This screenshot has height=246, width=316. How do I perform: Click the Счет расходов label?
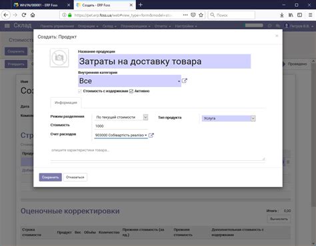click(x=63, y=134)
